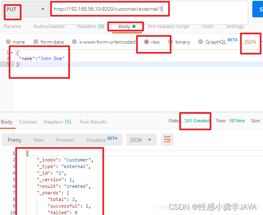Image resolution: width=263 pixels, height=215 pixels.
Task: Click the "_type": "external" response line
Action: click(x=64, y=166)
